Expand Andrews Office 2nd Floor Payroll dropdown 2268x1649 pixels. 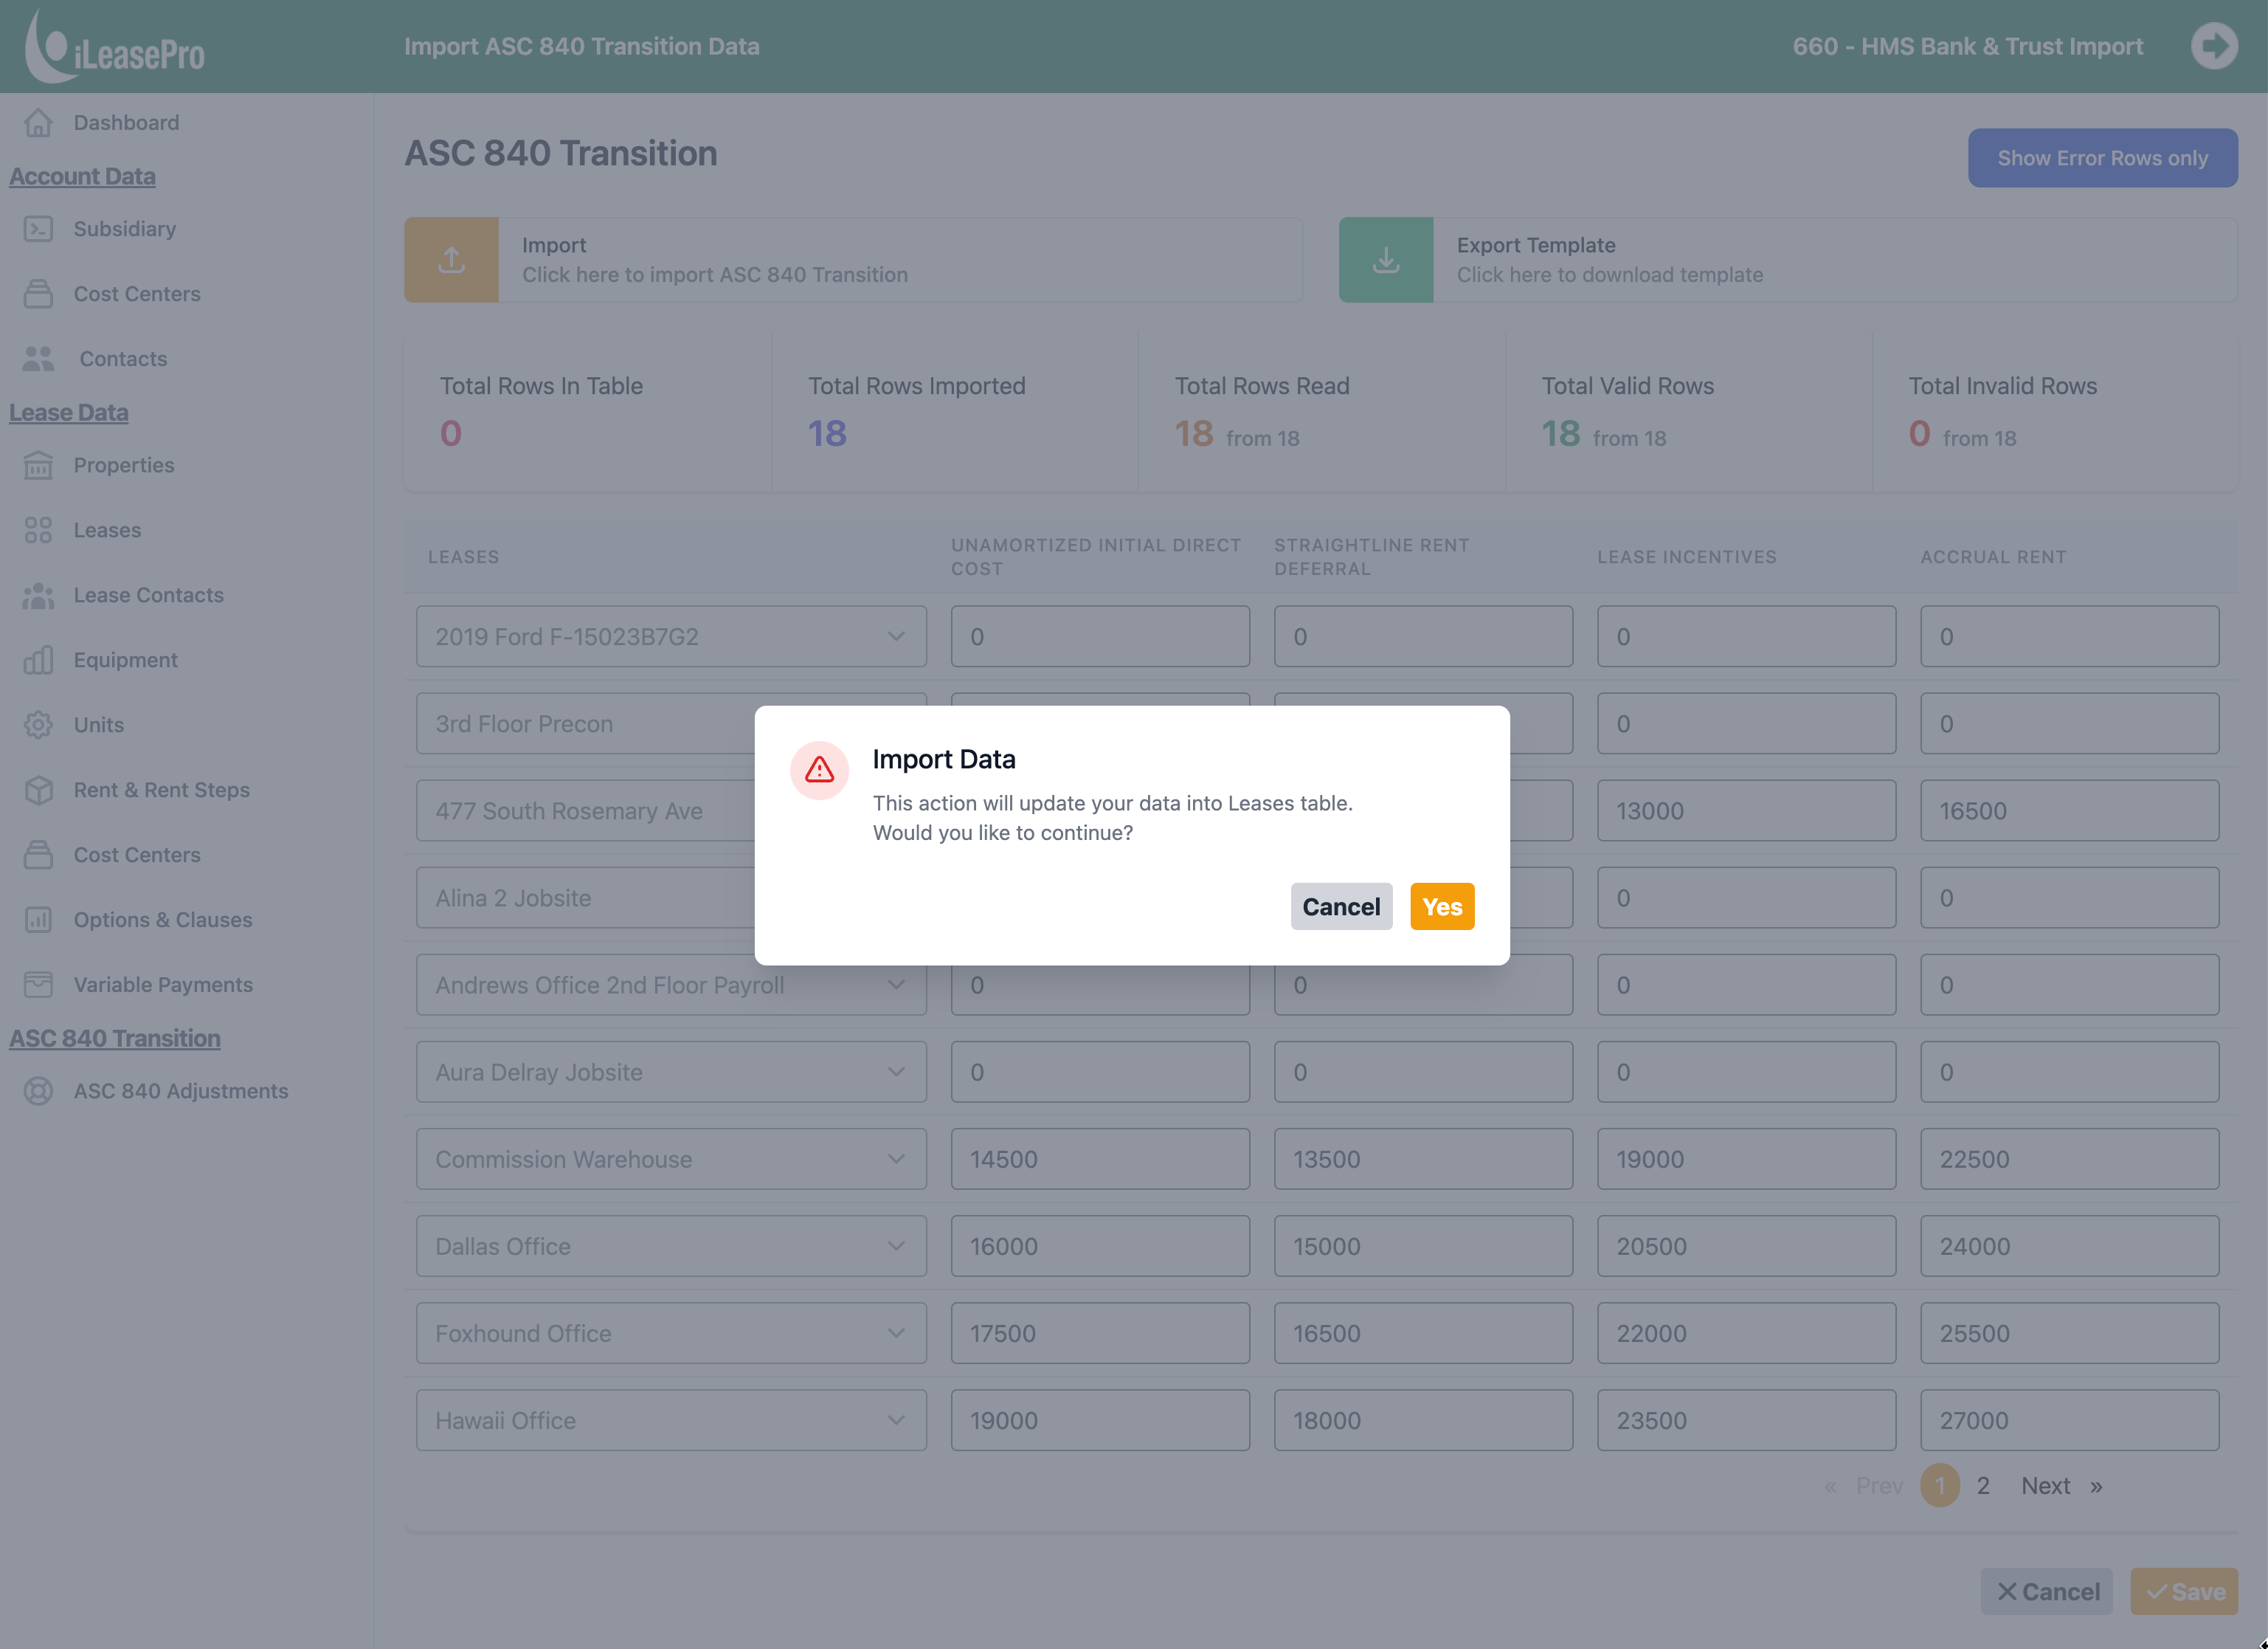[671, 985]
